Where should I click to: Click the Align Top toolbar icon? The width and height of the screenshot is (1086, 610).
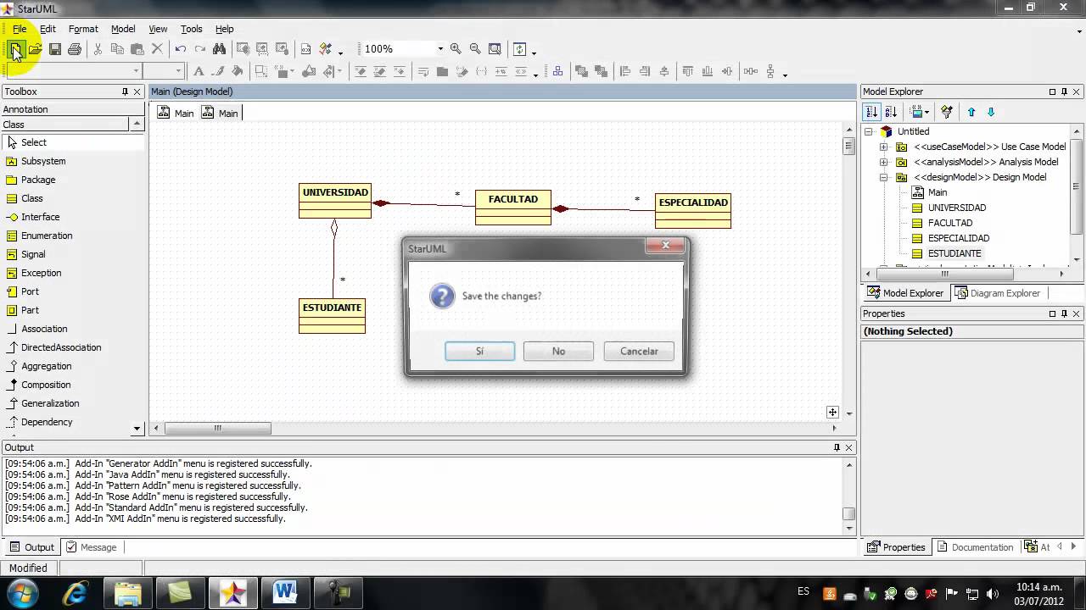(687, 72)
